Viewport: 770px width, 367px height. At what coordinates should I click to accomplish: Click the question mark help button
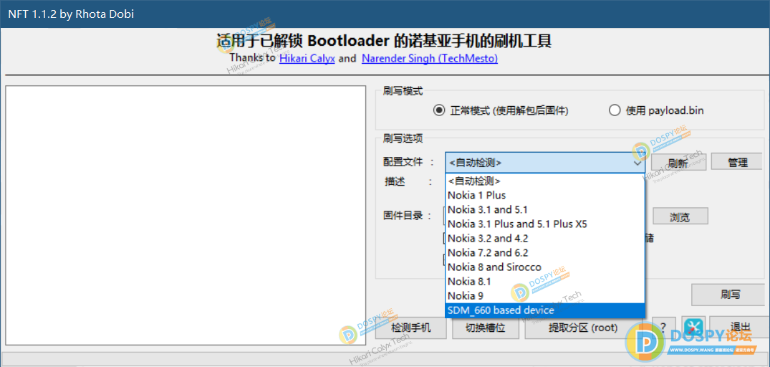pyautogui.click(x=663, y=327)
